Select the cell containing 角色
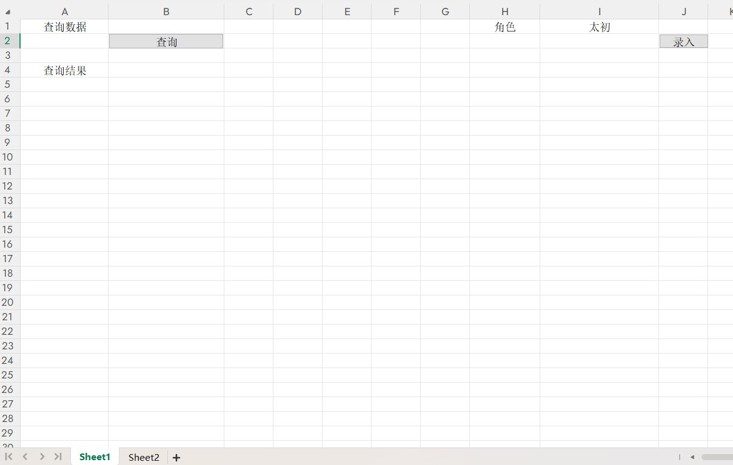Viewport: 733px width, 465px height. pyautogui.click(x=504, y=26)
